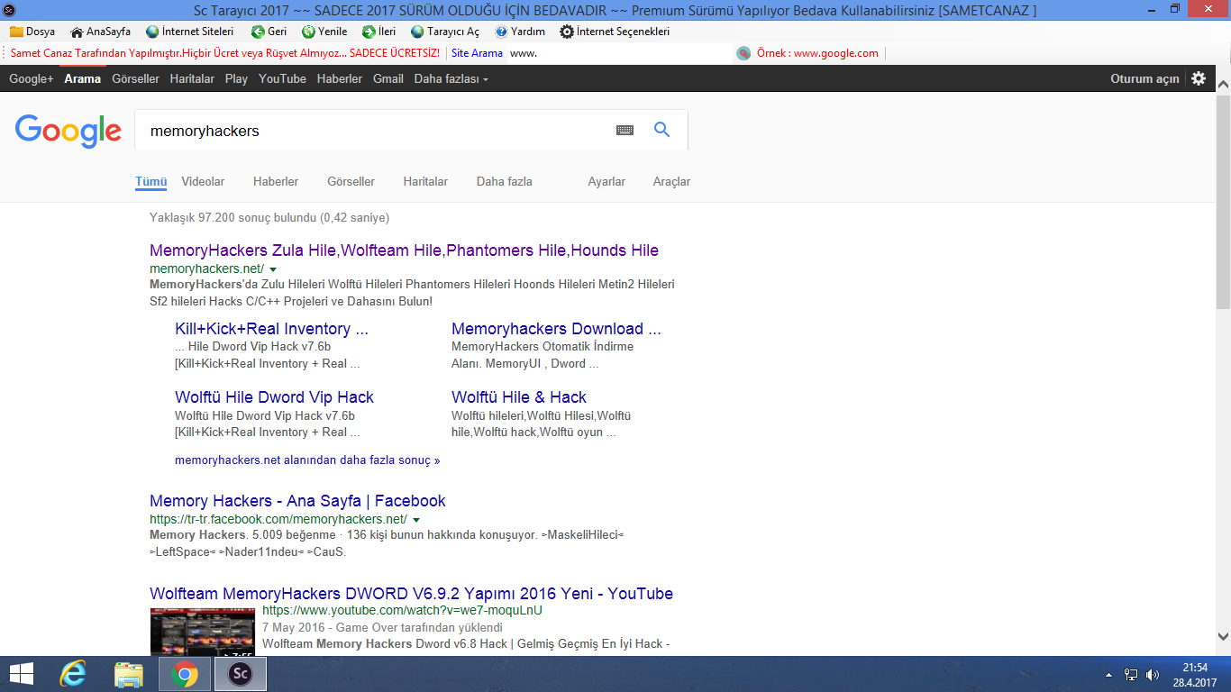This screenshot has width=1231, height=692.
Task: Expand the Daha fazlası dropdown
Action: coord(451,79)
